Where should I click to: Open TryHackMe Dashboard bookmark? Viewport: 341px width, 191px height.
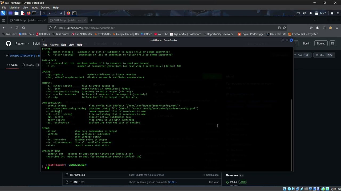point(185,34)
